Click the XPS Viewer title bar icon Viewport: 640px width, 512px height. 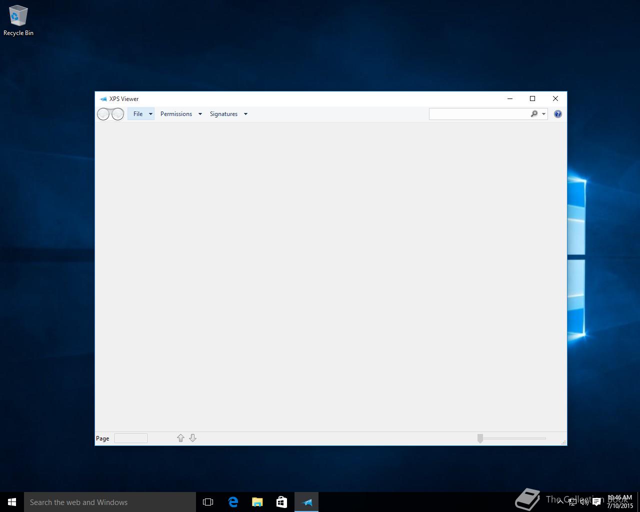103,99
